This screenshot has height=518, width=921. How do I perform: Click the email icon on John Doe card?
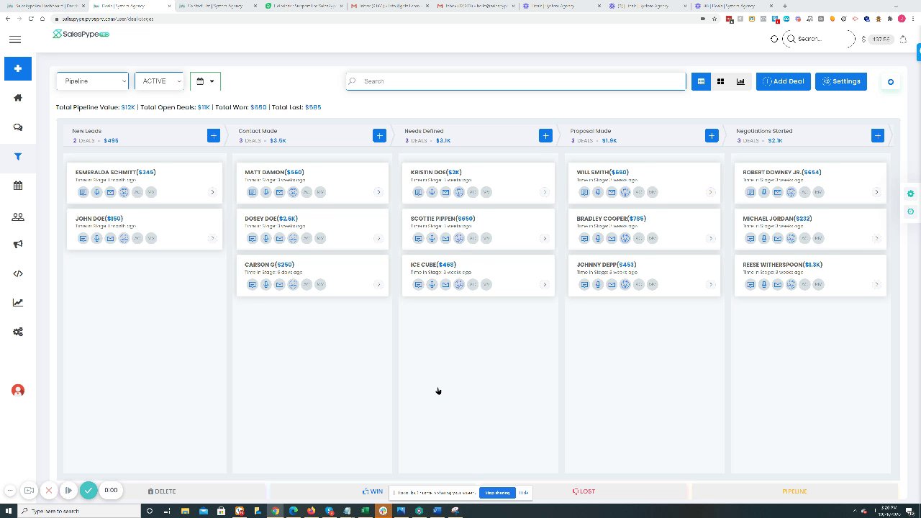tap(110, 238)
